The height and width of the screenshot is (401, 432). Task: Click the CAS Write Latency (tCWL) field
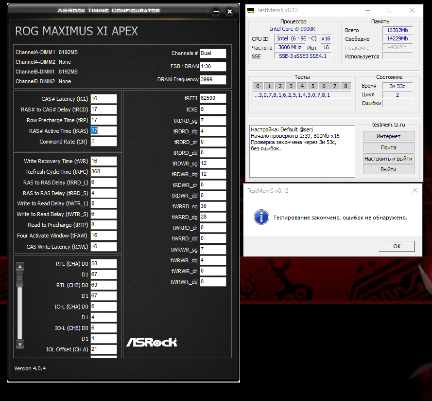click(104, 246)
